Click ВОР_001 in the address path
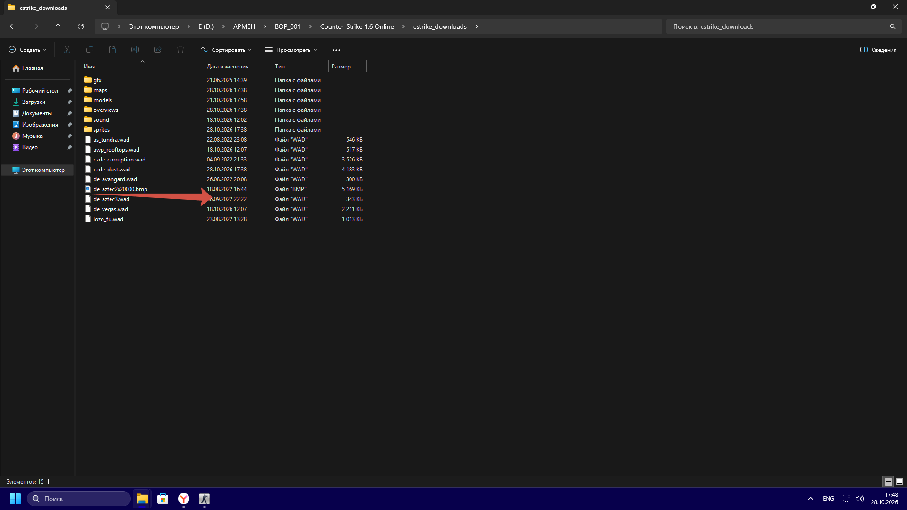 (288, 26)
